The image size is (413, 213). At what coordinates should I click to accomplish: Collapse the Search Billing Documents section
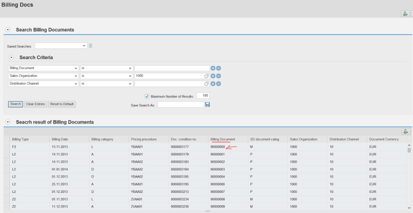coord(8,30)
